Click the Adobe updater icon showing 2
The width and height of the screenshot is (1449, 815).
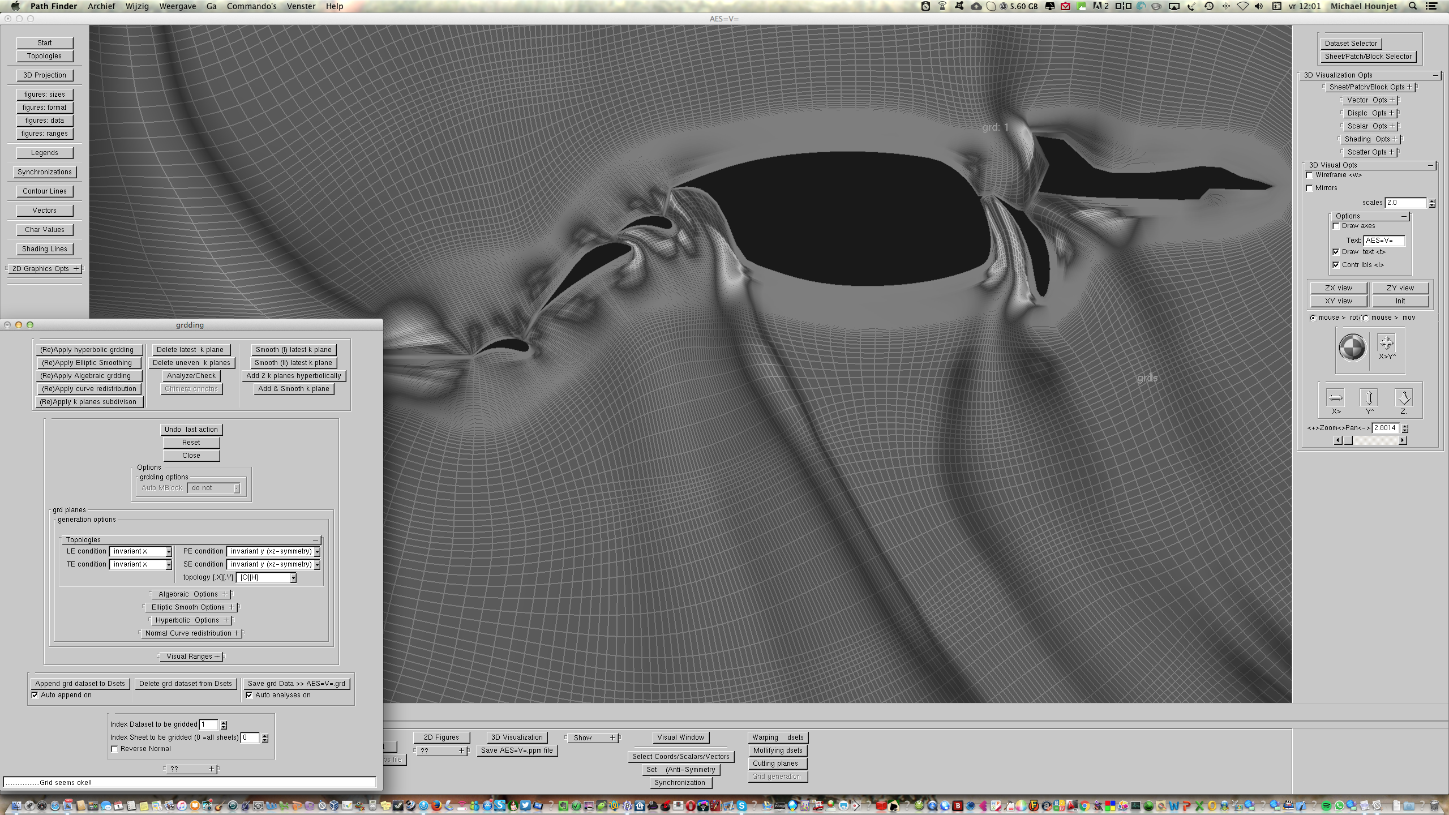[1101, 6]
